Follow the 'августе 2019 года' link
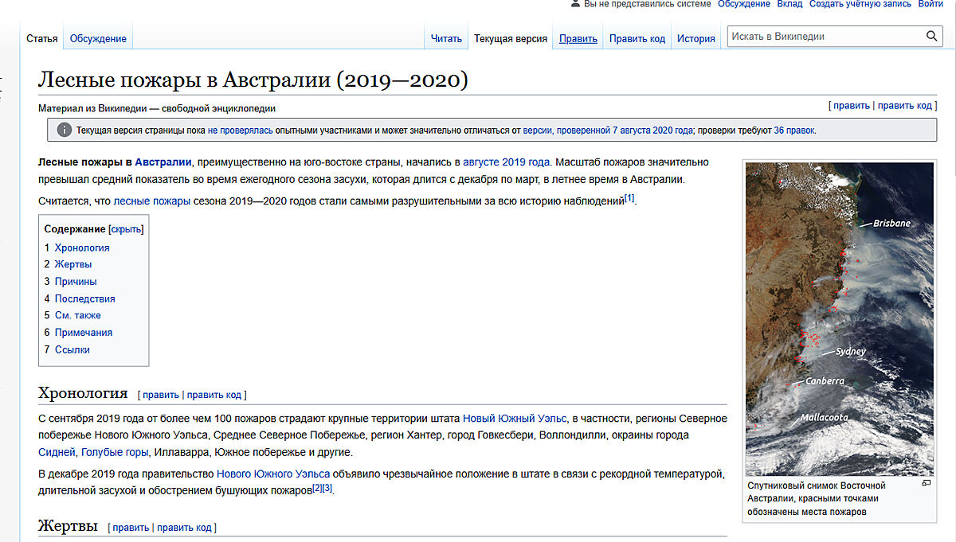This screenshot has width=956, height=542. [507, 162]
